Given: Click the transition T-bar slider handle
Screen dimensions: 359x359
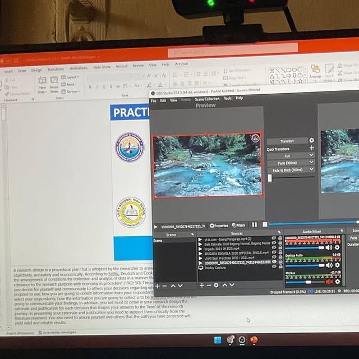Looking at the screenshot, I should (x=270, y=178).
